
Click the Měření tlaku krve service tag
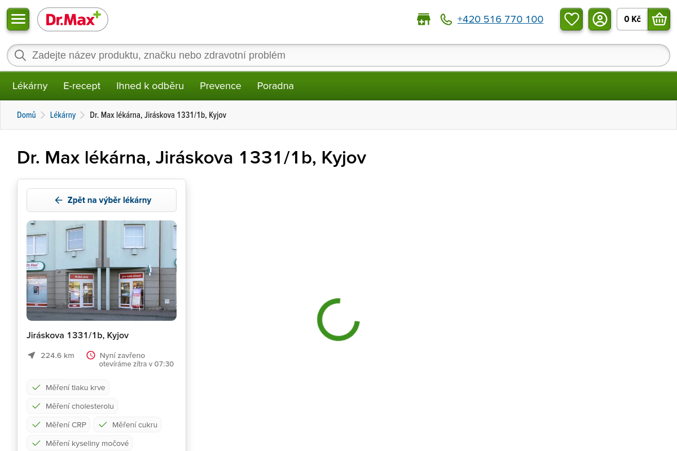click(68, 387)
